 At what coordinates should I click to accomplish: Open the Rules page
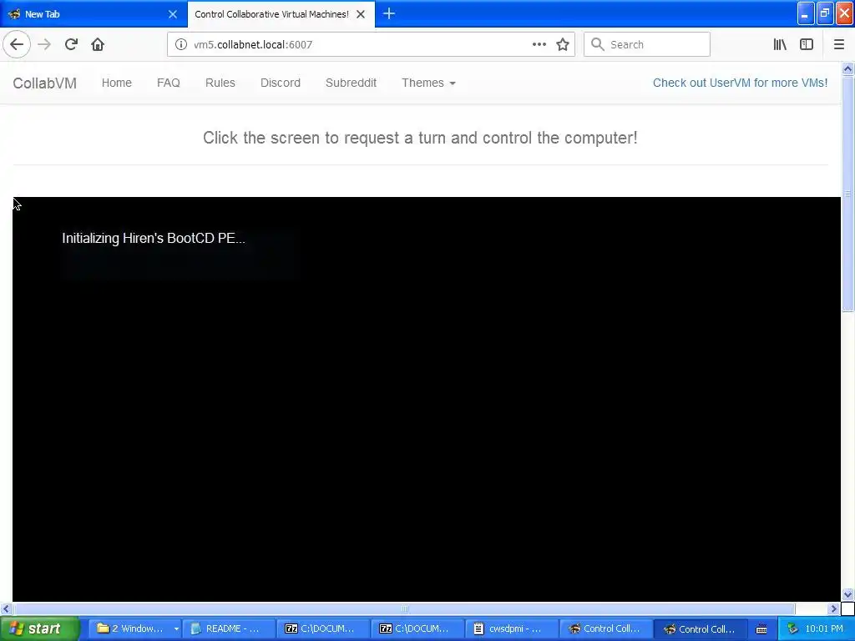coord(220,83)
